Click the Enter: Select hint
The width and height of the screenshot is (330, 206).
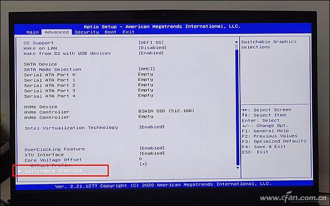point(261,120)
